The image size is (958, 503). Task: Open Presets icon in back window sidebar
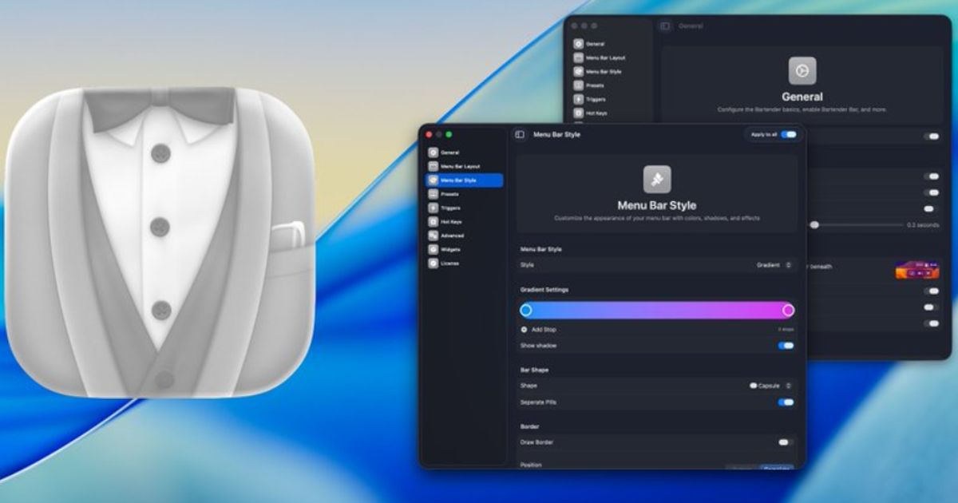click(x=579, y=85)
